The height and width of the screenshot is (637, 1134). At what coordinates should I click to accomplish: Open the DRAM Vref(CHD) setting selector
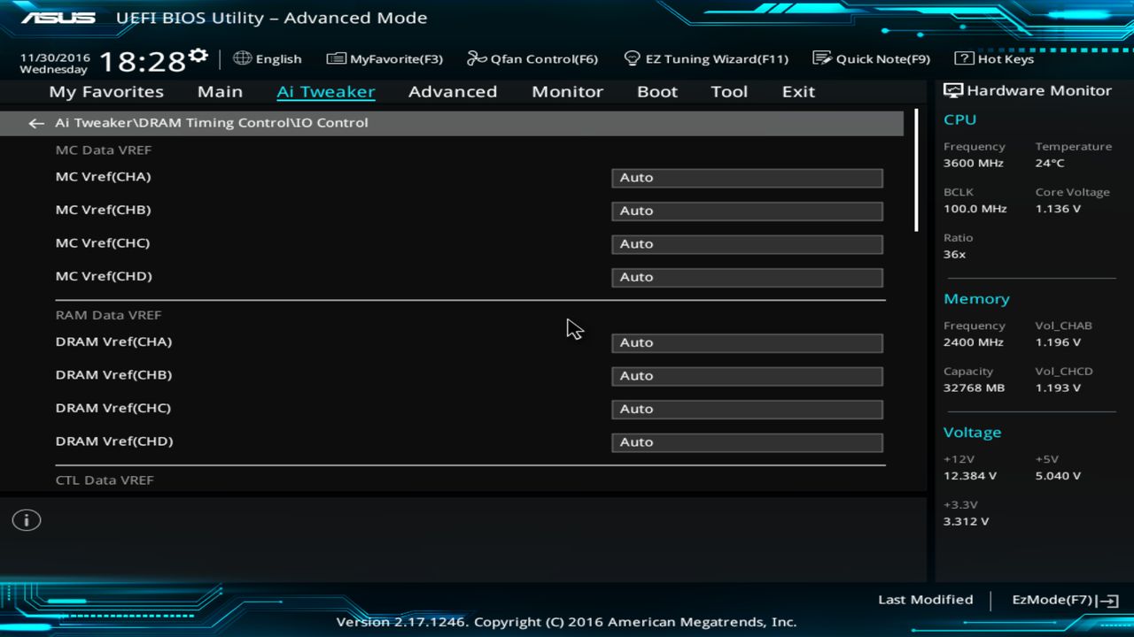746,441
